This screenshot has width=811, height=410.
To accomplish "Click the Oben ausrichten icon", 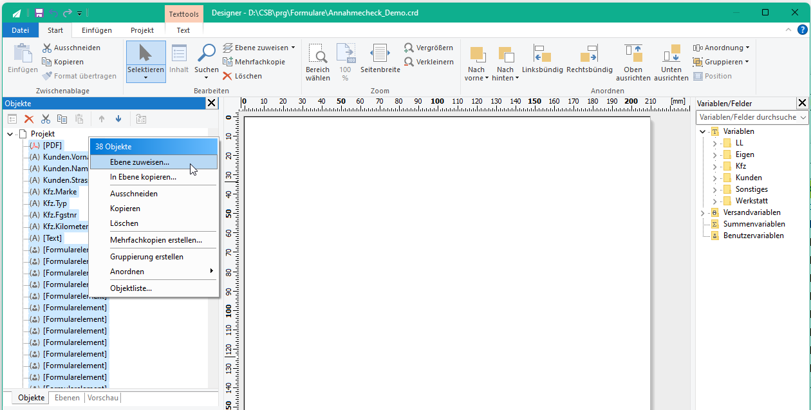I will 633,53.
